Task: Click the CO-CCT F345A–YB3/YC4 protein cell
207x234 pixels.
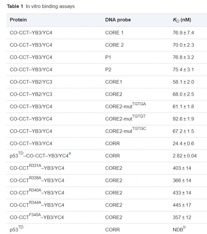Action: [37, 216]
